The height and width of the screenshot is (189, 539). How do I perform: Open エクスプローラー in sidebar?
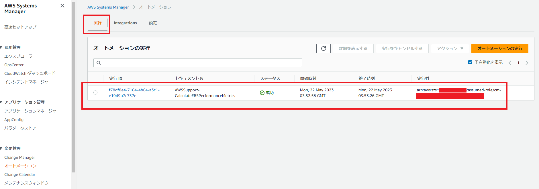pos(20,56)
